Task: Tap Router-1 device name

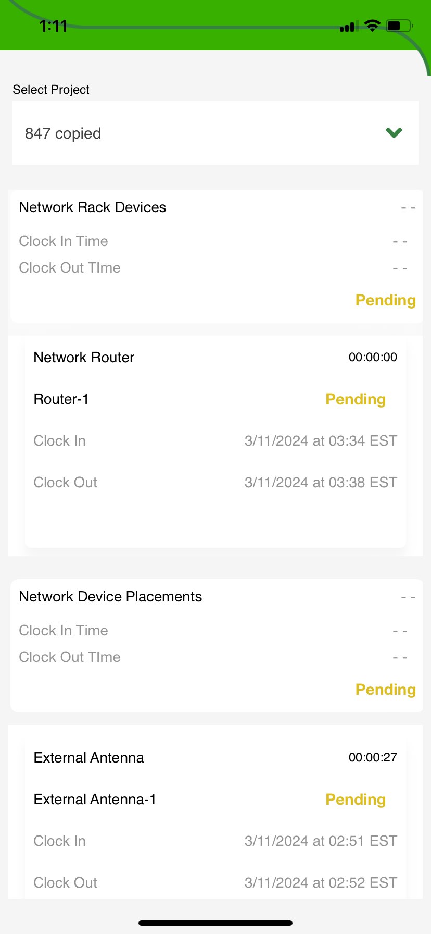Action: click(x=61, y=399)
